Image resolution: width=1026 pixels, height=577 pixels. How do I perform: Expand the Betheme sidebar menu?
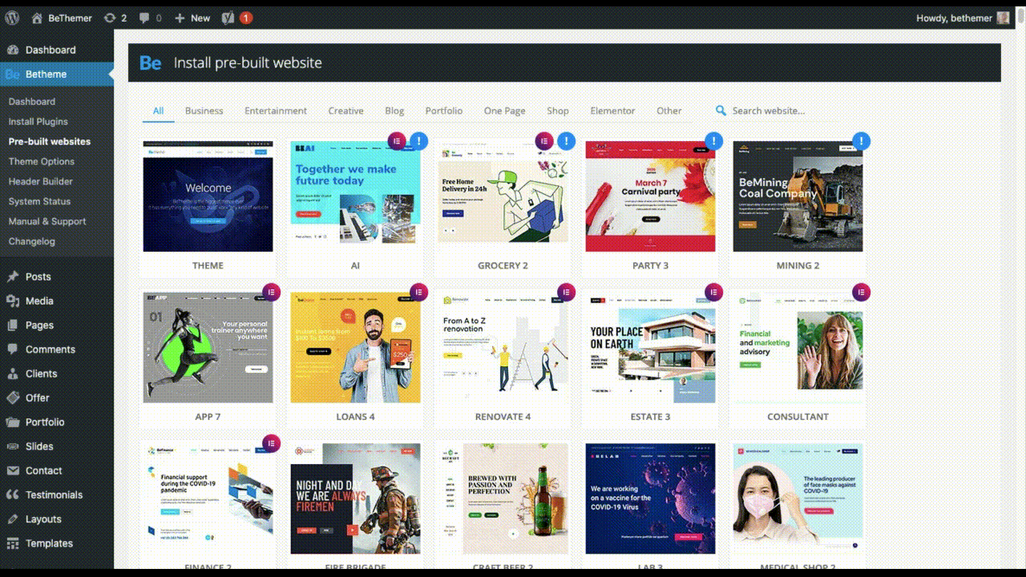pos(46,74)
